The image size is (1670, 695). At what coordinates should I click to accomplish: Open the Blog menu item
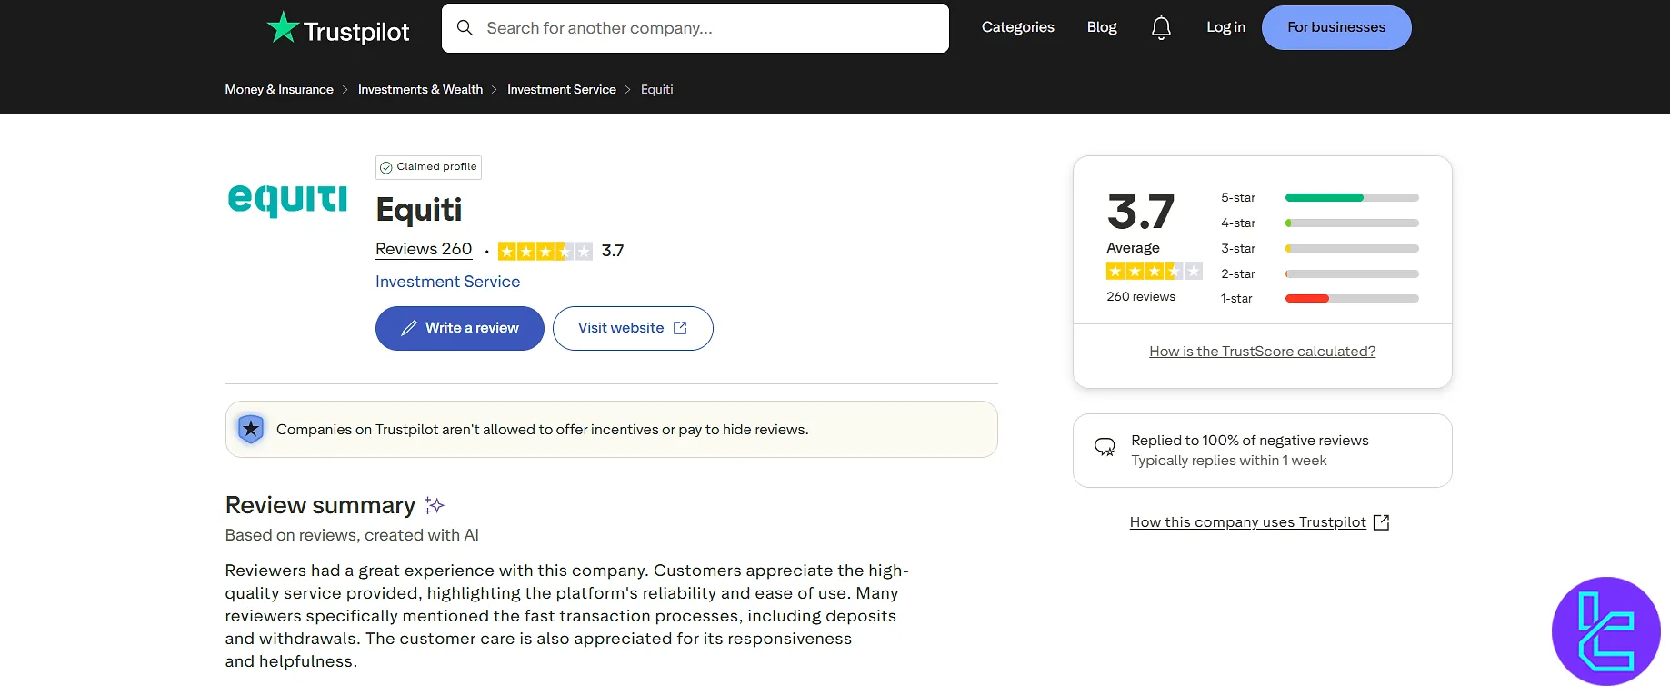(1101, 27)
